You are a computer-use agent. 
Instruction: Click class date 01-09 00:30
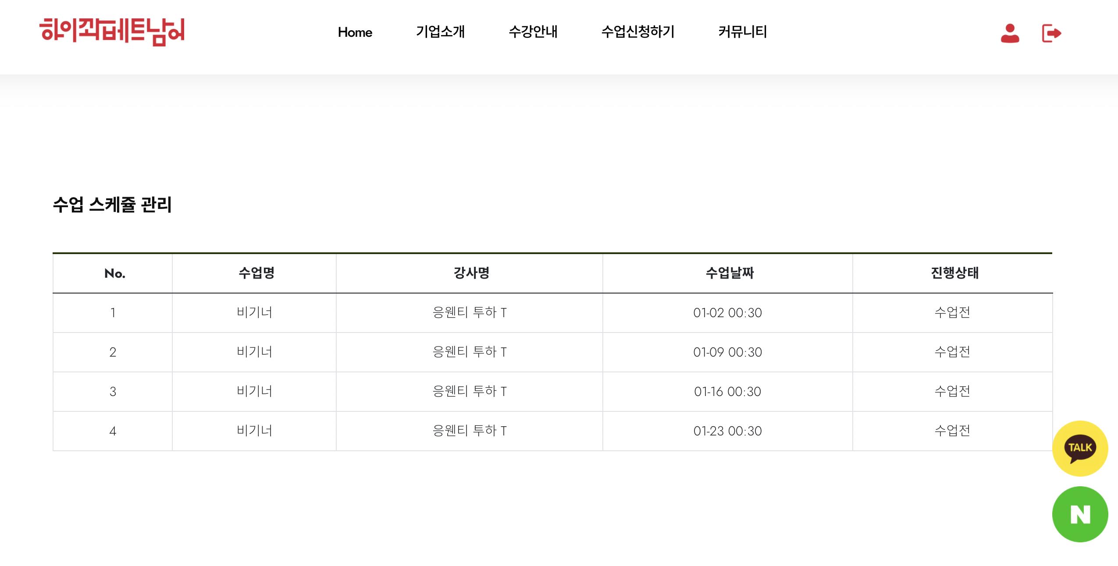727,352
